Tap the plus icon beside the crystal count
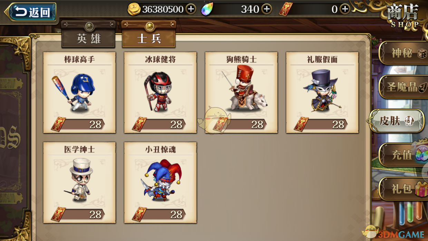 266,9
